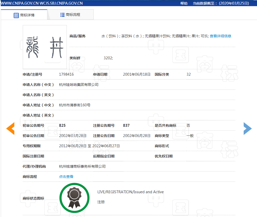
Task: Click the 申请人地址（英文） field label
Action: (x=38, y=115)
